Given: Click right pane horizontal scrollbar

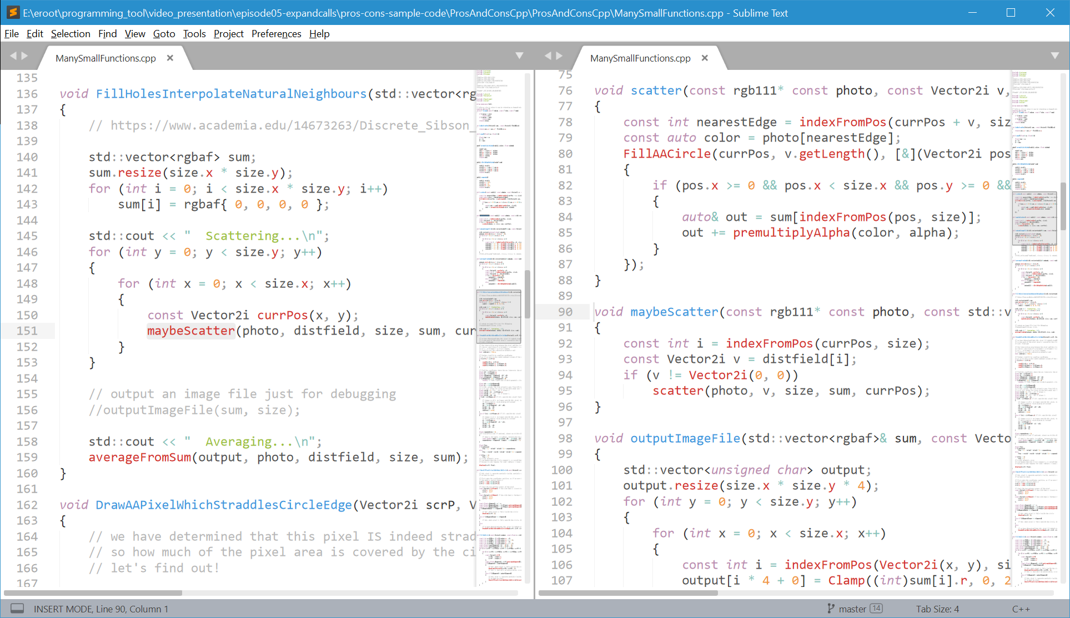Looking at the screenshot, I should [x=628, y=593].
